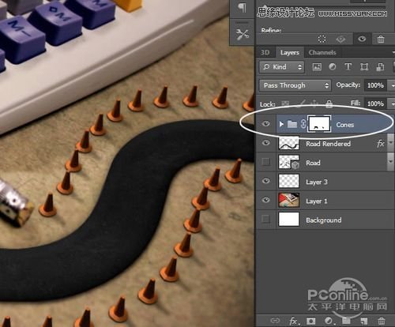Select the Layer 1 thumbnail

pyautogui.click(x=289, y=200)
